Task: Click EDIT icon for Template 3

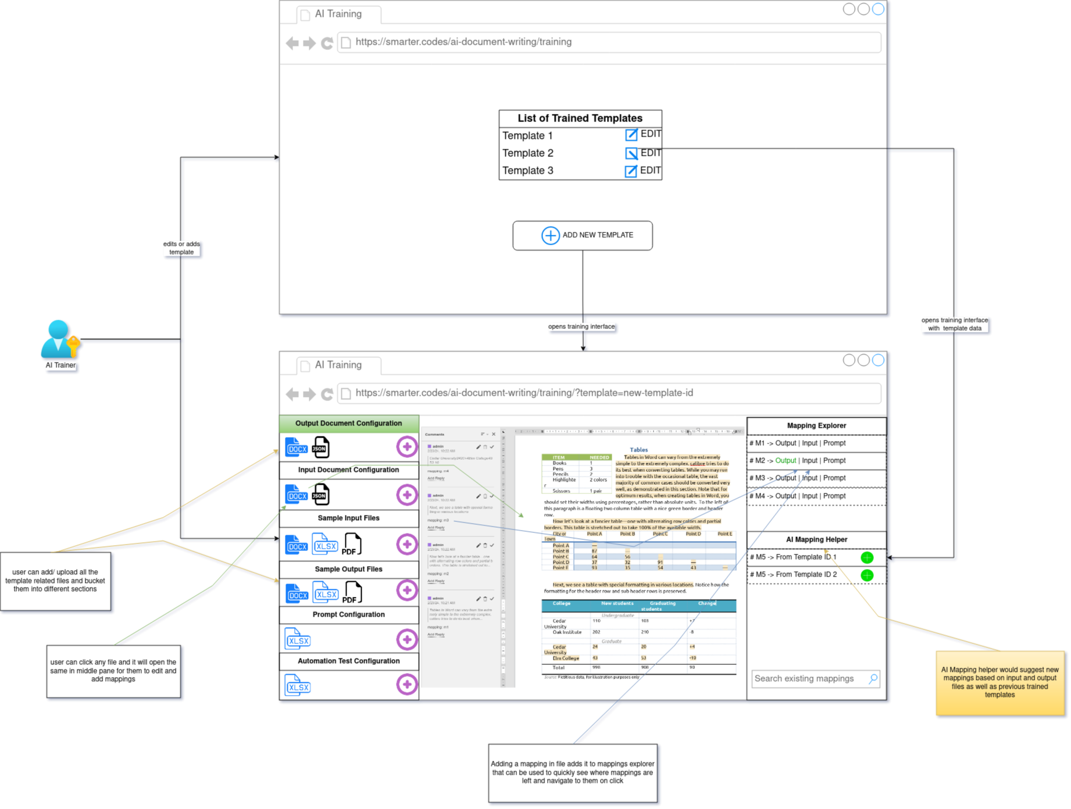Action: (631, 171)
